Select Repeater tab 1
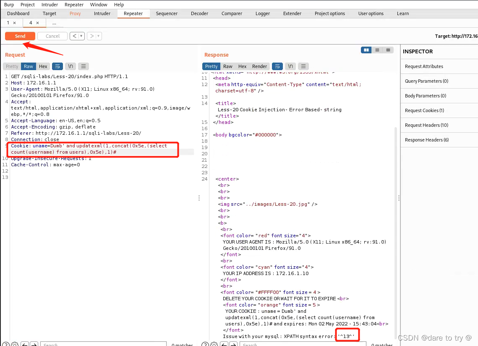The height and width of the screenshot is (346, 478). click(8, 23)
